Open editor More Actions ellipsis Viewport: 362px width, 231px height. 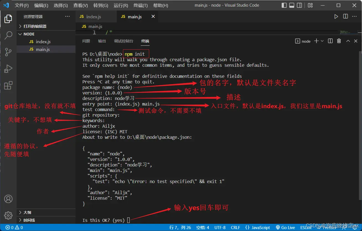pos(355,17)
